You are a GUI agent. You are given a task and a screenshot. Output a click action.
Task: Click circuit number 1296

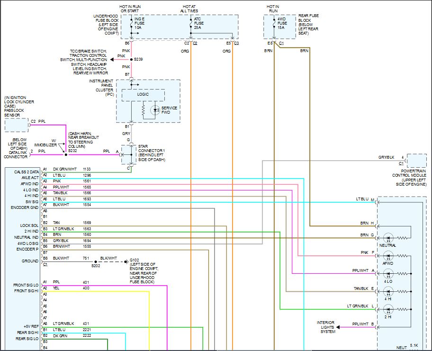pos(87,175)
